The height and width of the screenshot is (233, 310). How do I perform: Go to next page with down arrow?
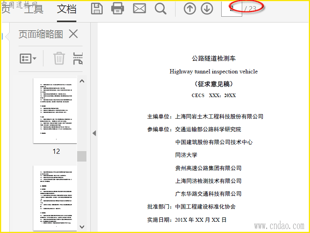[207, 9]
